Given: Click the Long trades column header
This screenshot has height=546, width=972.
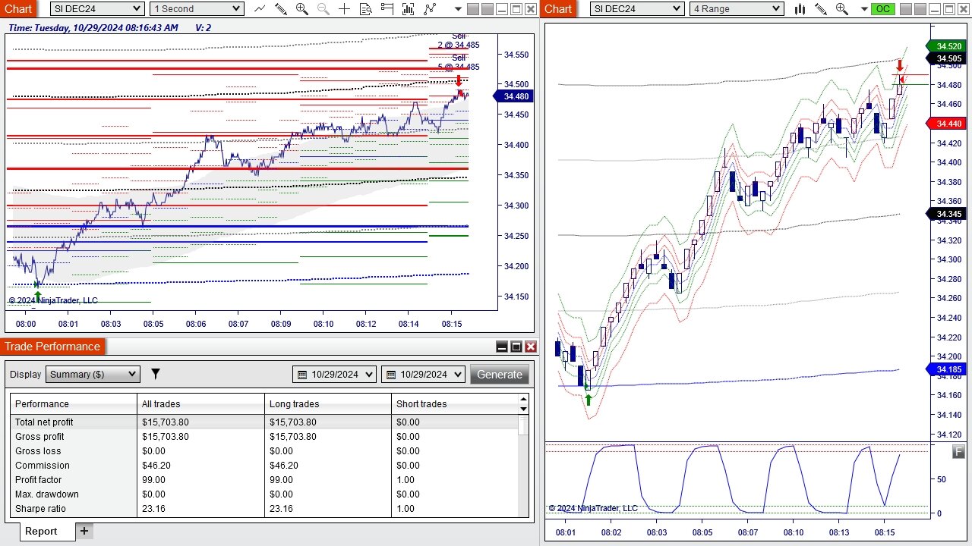Looking at the screenshot, I should click(328, 404).
